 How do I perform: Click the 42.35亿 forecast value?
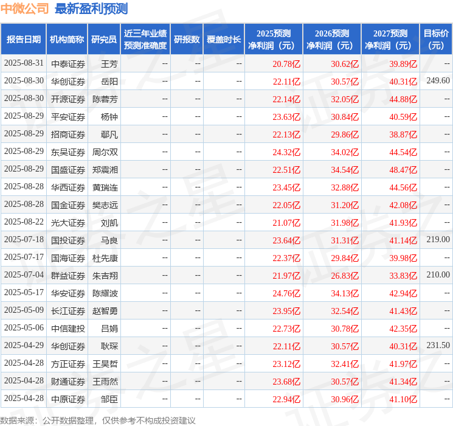[x=403, y=329]
